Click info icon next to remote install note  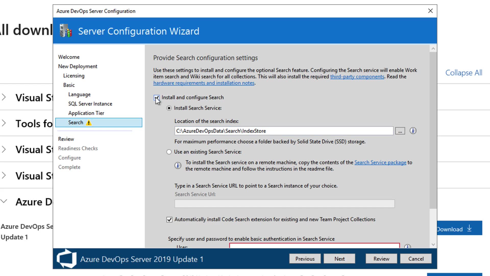tap(178, 165)
